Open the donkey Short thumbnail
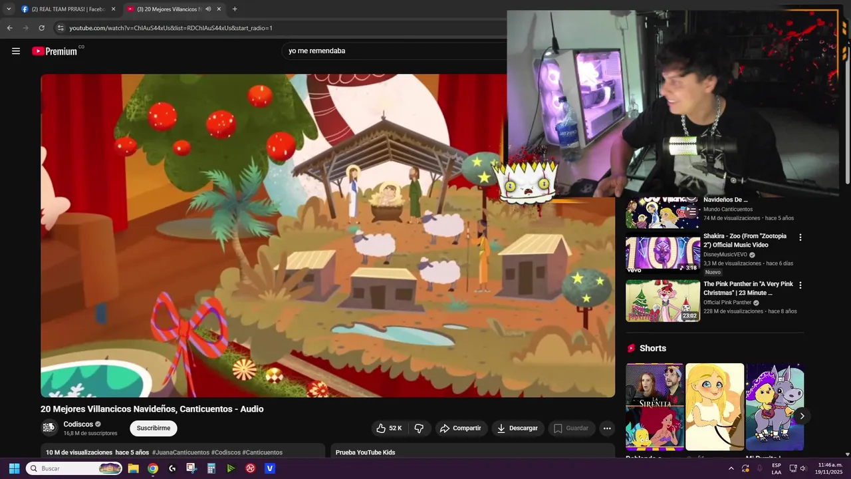This screenshot has height=479, width=851. click(775, 407)
